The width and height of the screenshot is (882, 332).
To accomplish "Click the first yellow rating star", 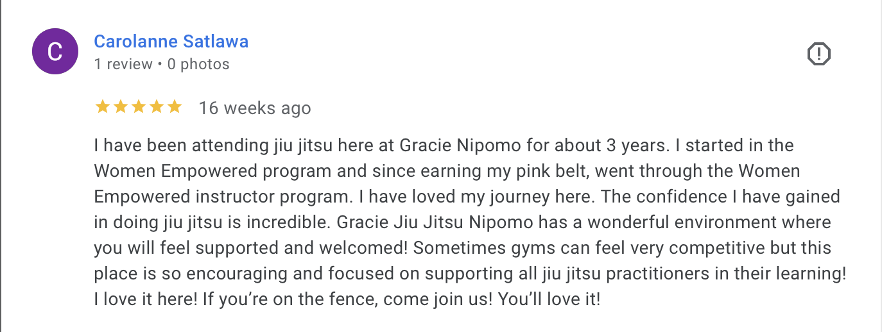I will [102, 107].
